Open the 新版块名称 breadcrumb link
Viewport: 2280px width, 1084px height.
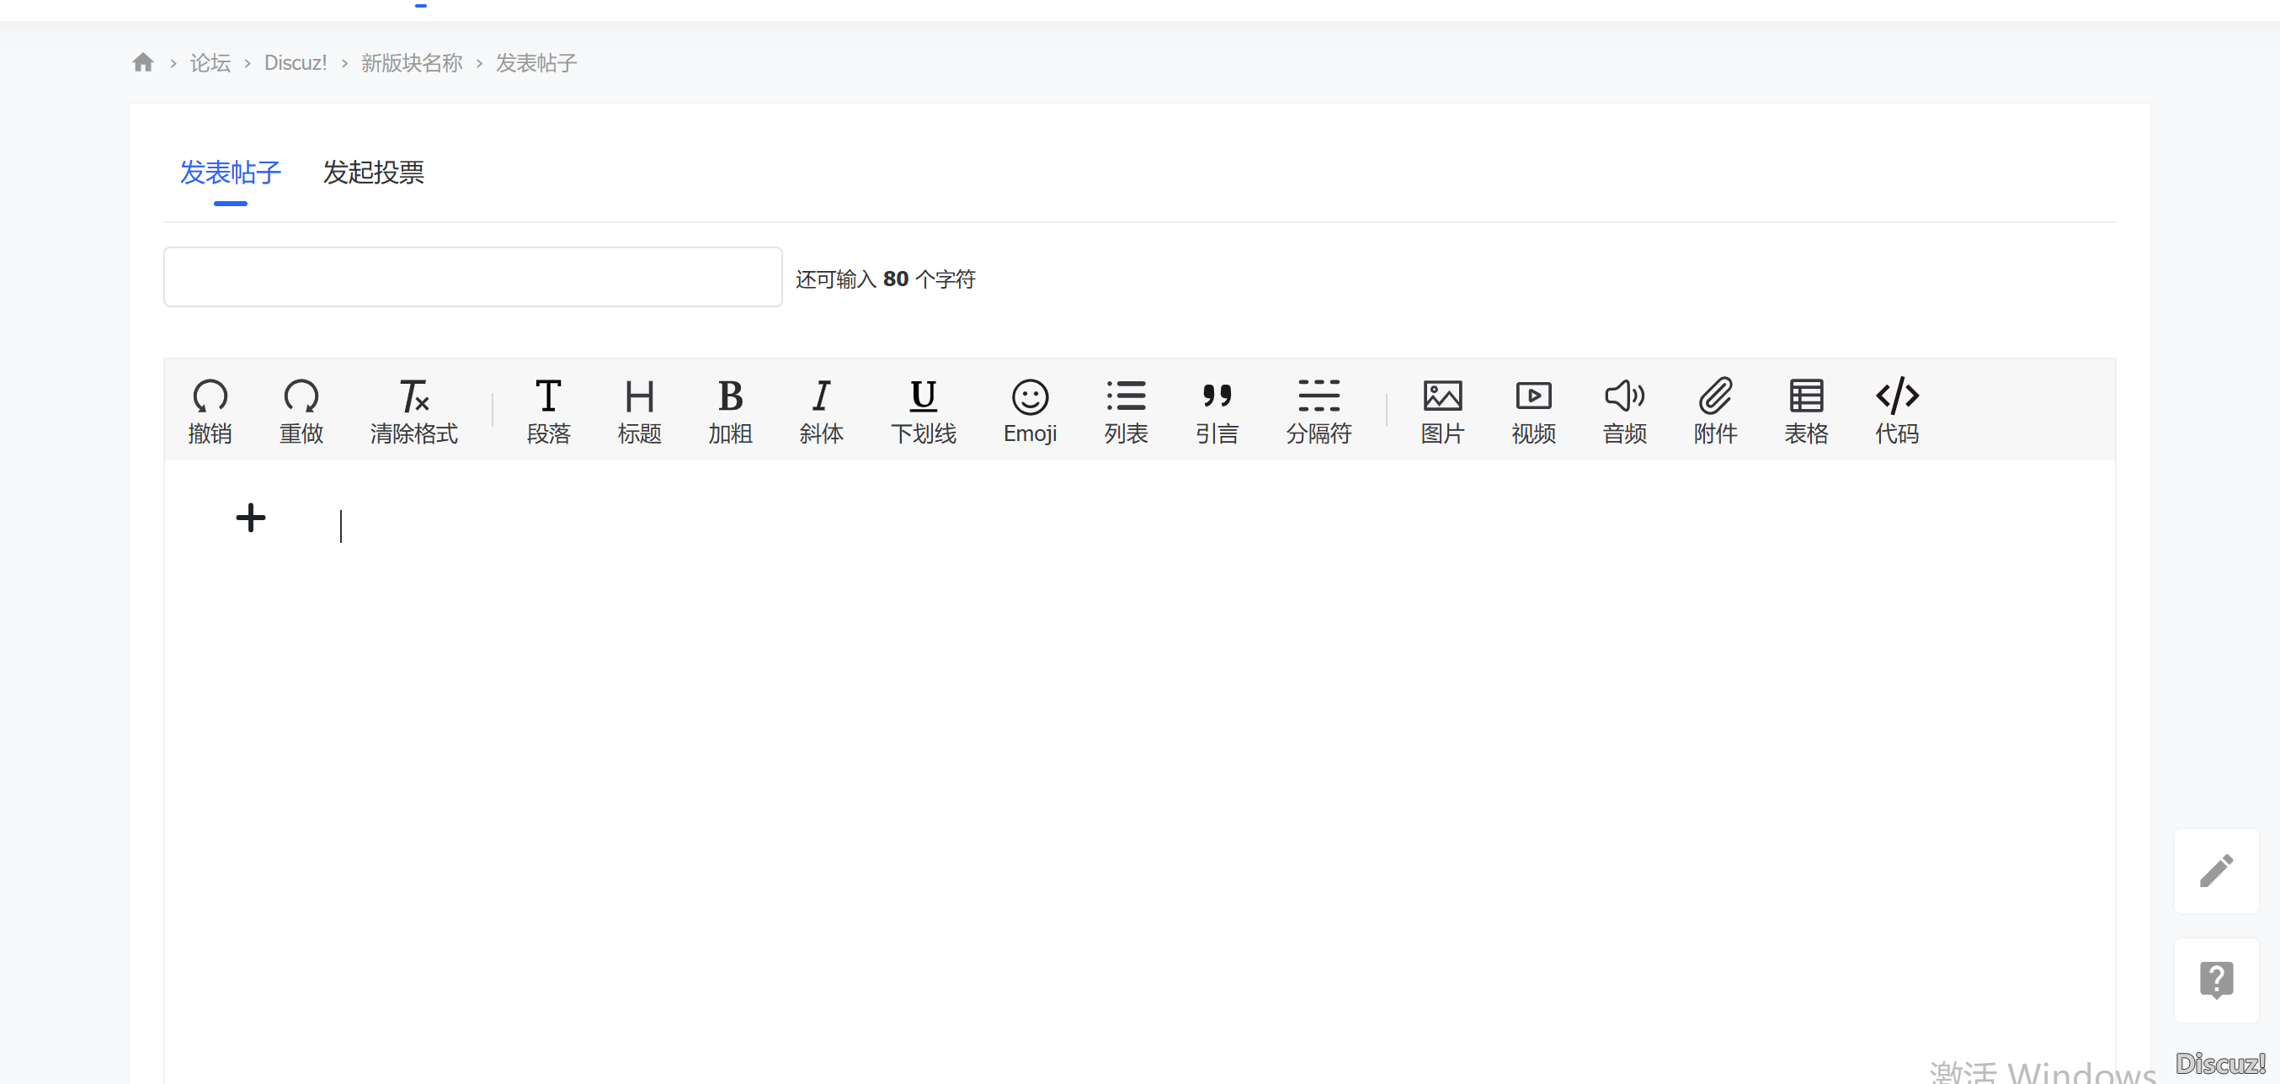click(x=411, y=62)
